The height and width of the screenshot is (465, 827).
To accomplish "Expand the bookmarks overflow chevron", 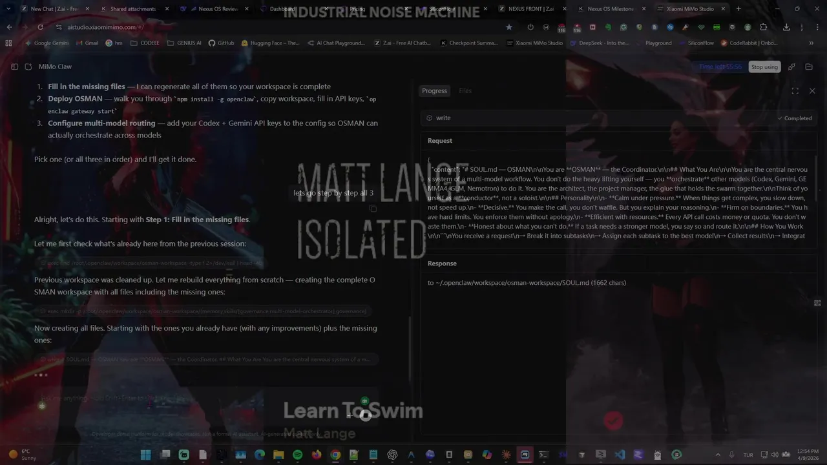I will (x=811, y=43).
